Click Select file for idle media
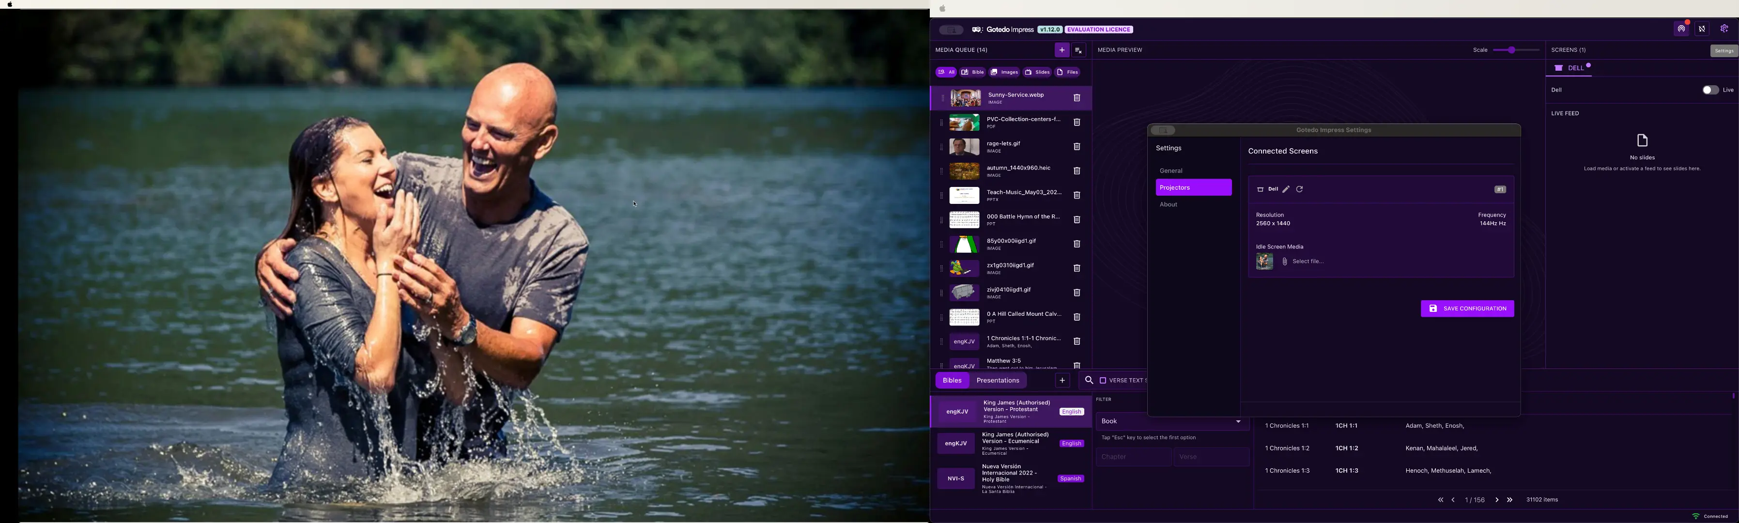 click(1308, 262)
